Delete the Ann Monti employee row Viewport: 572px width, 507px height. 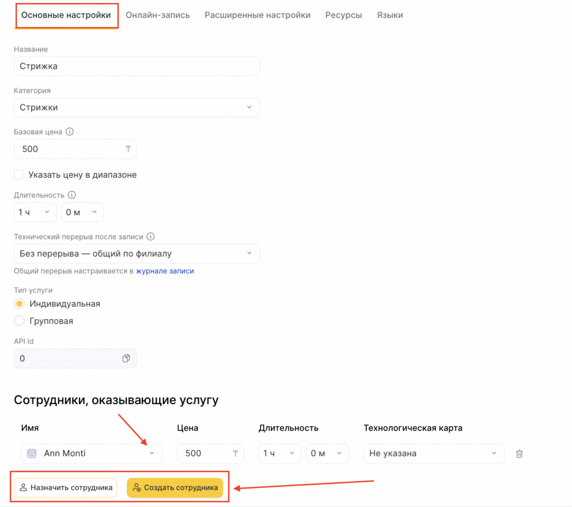pyautogui.click(x=519, y=453)
